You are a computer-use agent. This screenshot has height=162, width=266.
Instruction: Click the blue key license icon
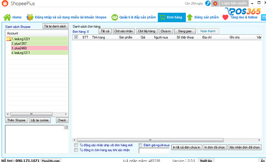click(208, 3)
